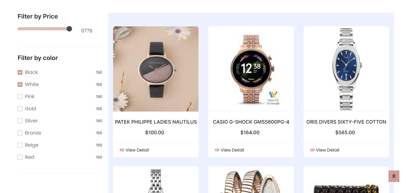Click the eye icon under Patek Philippe watch
Image resolution: width=407 pixels, height=193 pixels.
(122, 150)
